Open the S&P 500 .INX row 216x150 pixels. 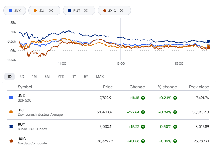point(108,98)
